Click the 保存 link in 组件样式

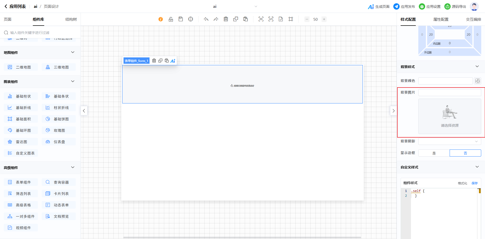click(x=474, y=183)
